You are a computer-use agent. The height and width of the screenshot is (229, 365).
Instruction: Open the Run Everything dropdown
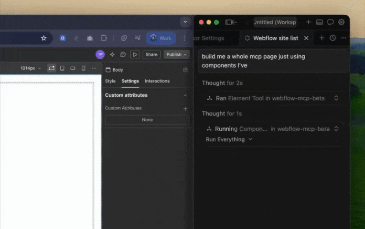pos(229,139)
